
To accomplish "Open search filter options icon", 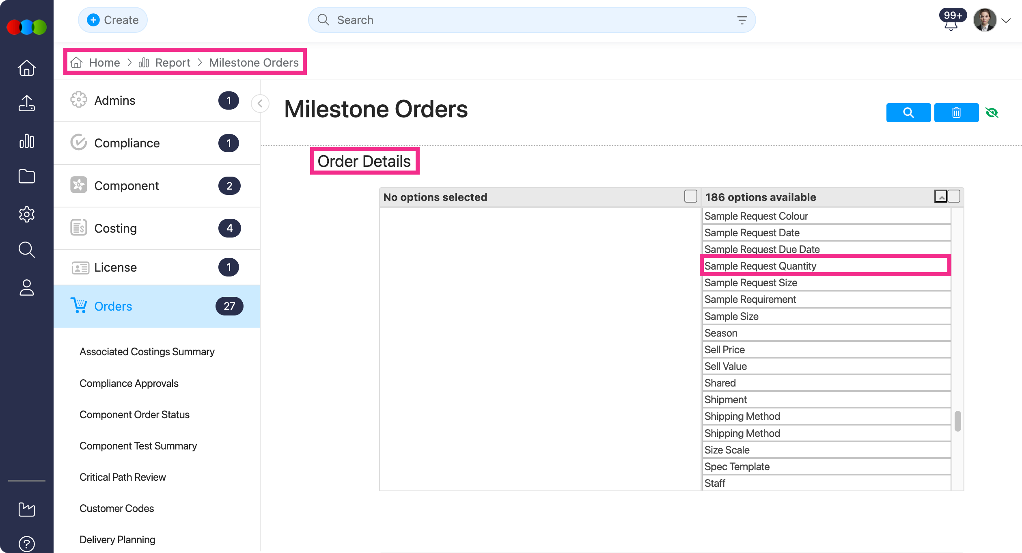I will click(x=742, y=20).
